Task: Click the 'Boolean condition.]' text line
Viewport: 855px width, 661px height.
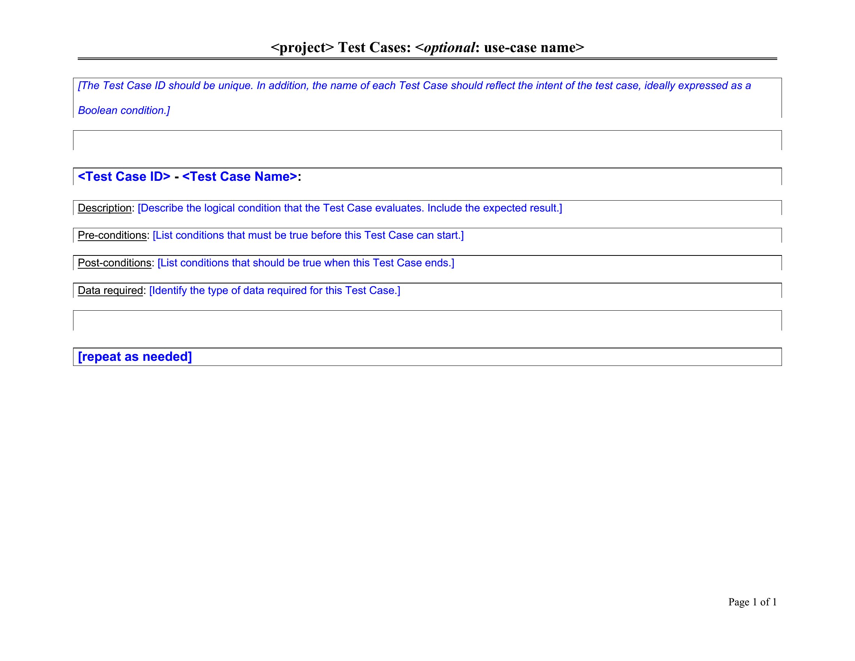Action: pos(124,110)
